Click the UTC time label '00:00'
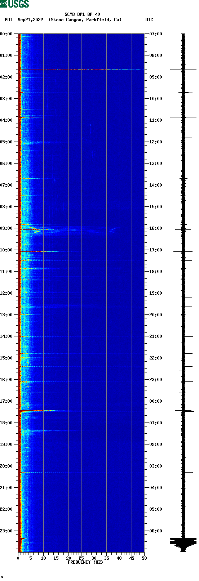Image resolution: width=199 pixels, height=581 pixels. tap(156, 401)
